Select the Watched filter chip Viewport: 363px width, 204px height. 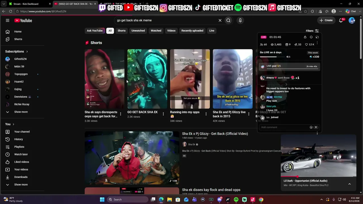pos(156,31)
